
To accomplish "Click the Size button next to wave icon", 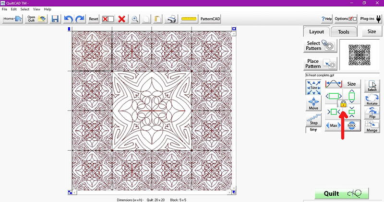I will 351,84.
